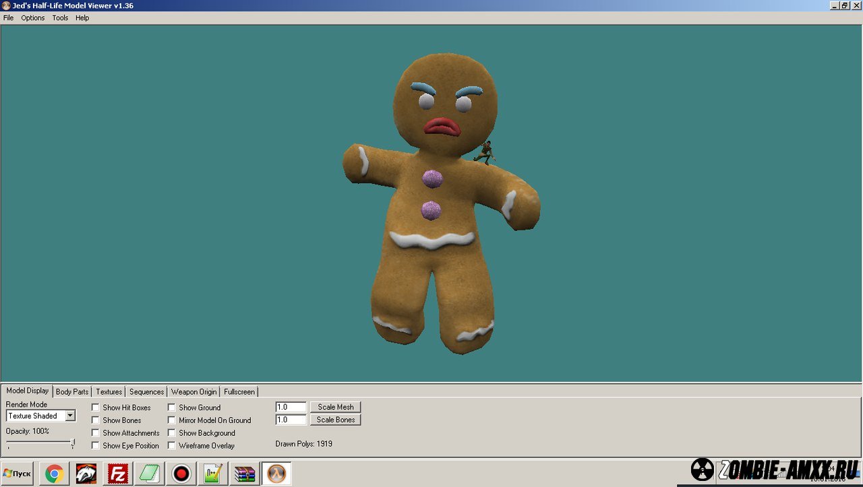The height and width of the screenshot is (487, 863).
Task: Click the 'Drawn Polys: 1919' text
Action: pos(304,444)
